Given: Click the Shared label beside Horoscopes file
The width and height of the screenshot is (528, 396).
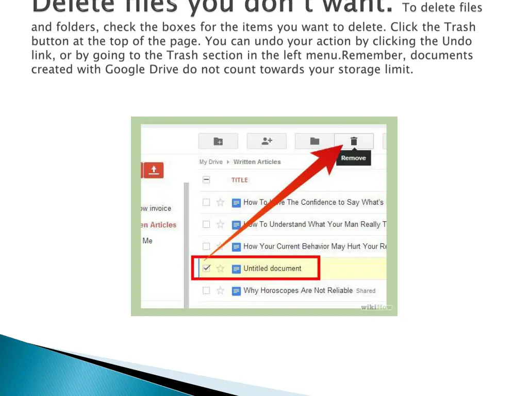Looking at the screenshot, I should (366, 291).
